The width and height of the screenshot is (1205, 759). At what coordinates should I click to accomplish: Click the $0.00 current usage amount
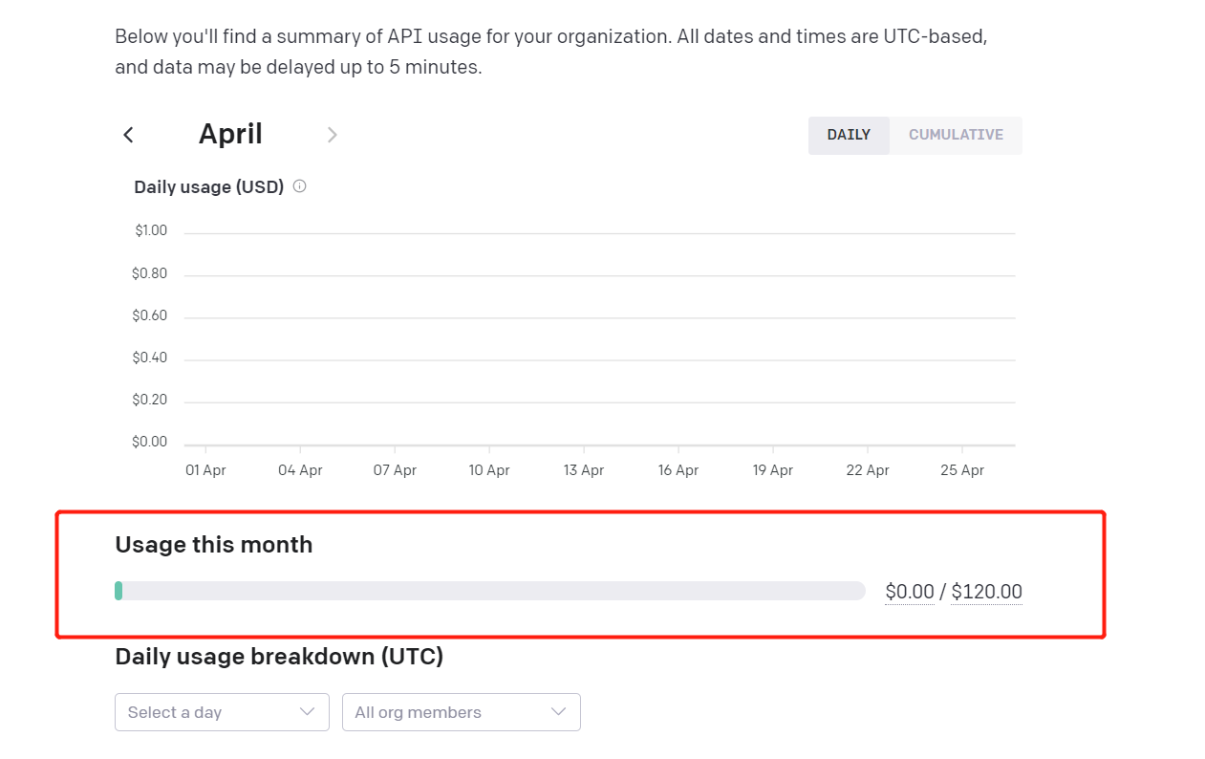click(x=909, y=592)
